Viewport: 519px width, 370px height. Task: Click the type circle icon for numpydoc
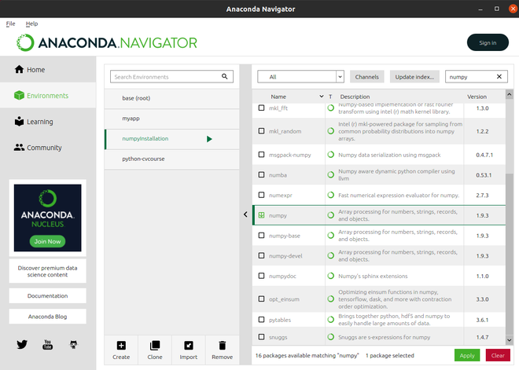point(330,276)
